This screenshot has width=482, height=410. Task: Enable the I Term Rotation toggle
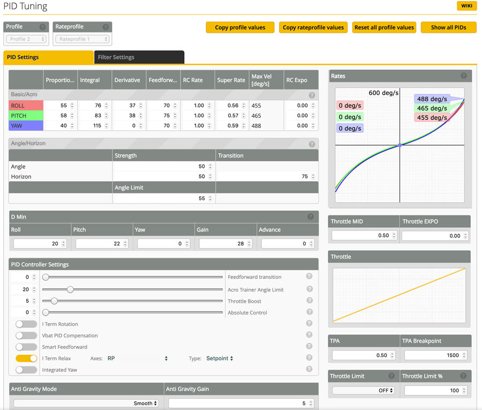(26, 324)
